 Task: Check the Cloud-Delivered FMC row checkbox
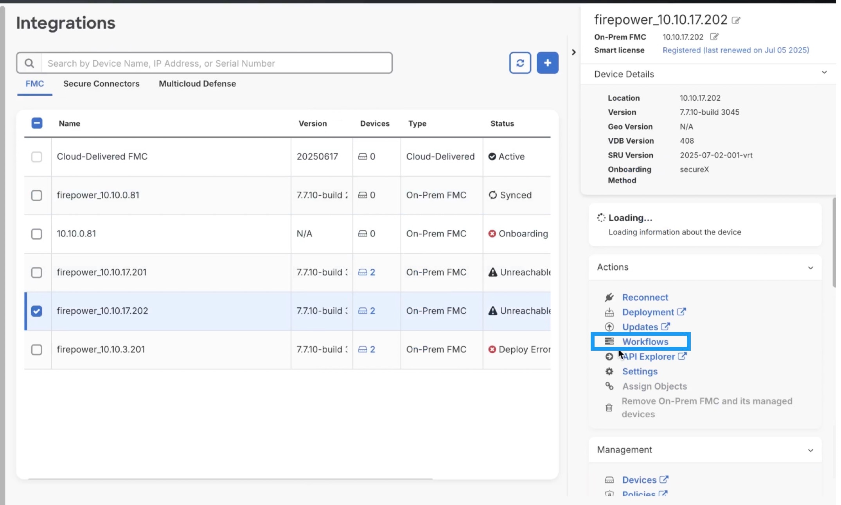coord(37,157)
